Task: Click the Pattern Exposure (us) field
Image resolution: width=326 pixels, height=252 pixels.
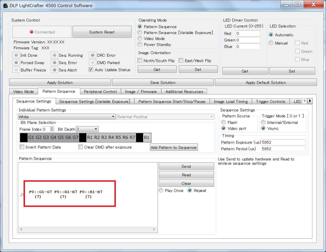Action: point(283,142)
